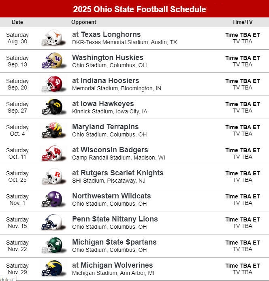Select the Penn State Nittany Lions link
Image resolution: width=269 pixels, height=281 pixels.
[115, 219]
